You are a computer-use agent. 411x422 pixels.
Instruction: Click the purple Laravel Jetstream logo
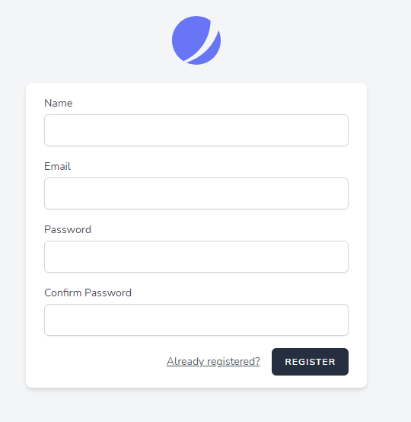196,40
